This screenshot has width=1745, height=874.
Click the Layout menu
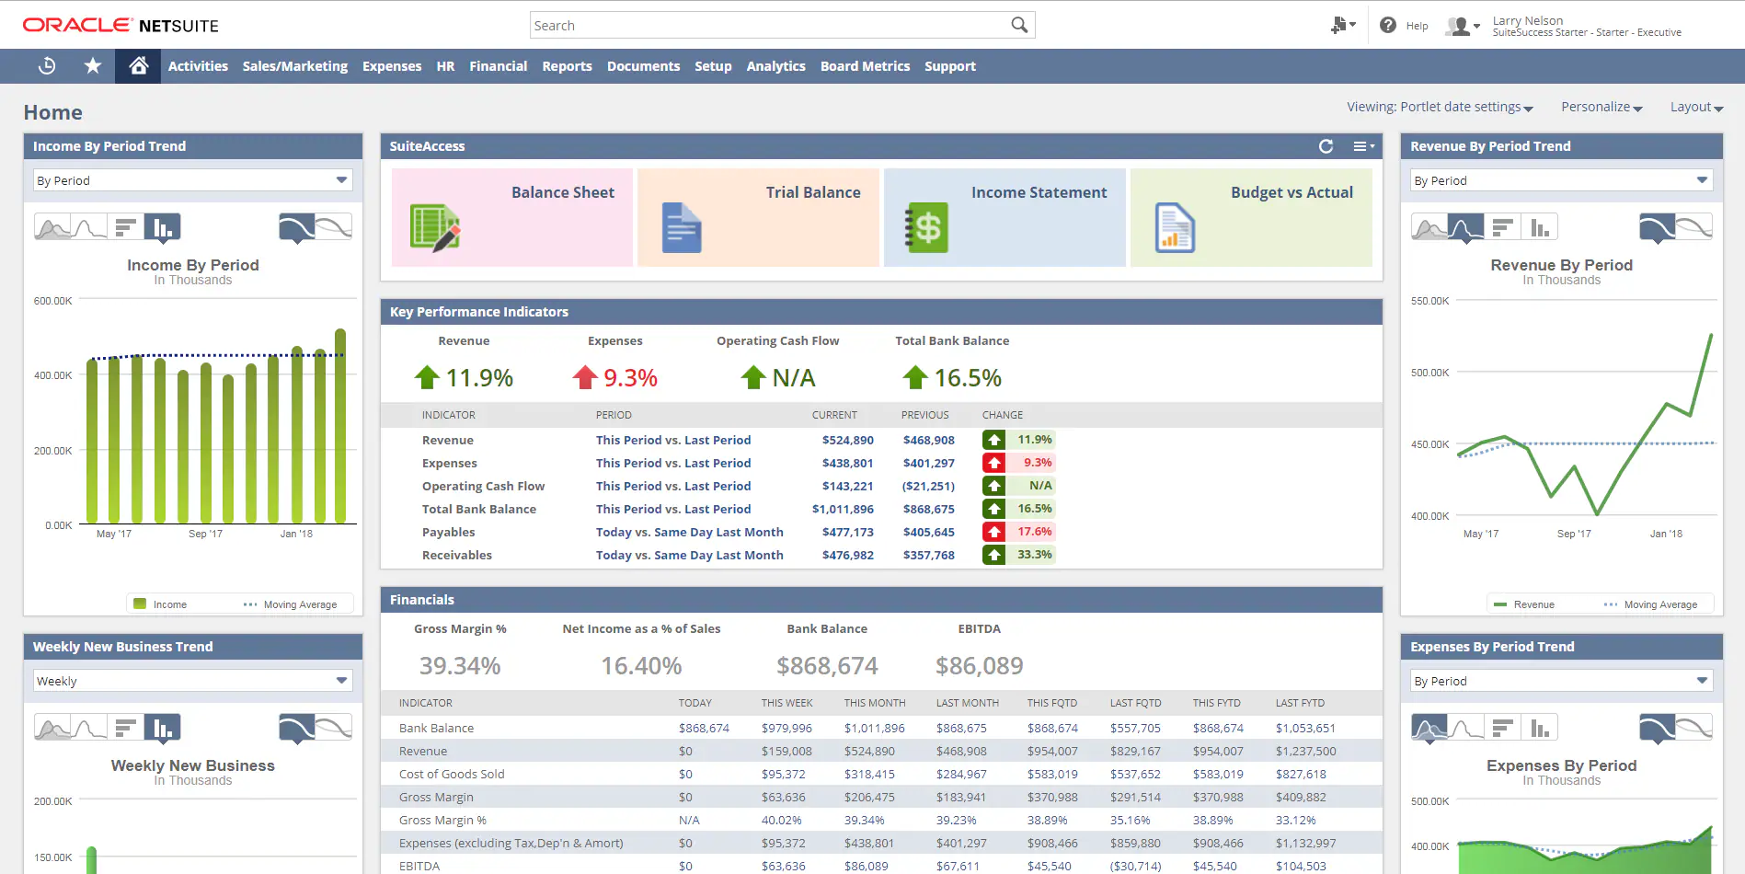coord(1695,107)
